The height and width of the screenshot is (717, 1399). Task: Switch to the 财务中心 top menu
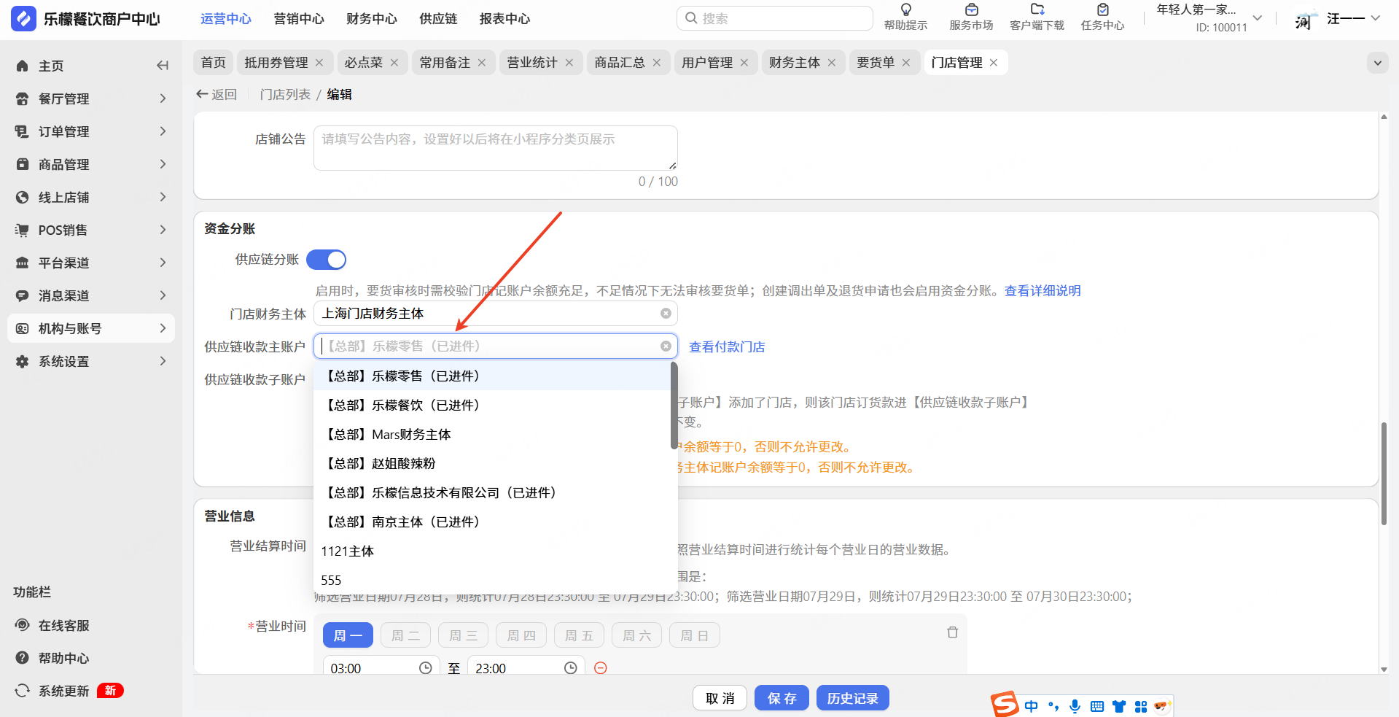[x=372, y=19]
